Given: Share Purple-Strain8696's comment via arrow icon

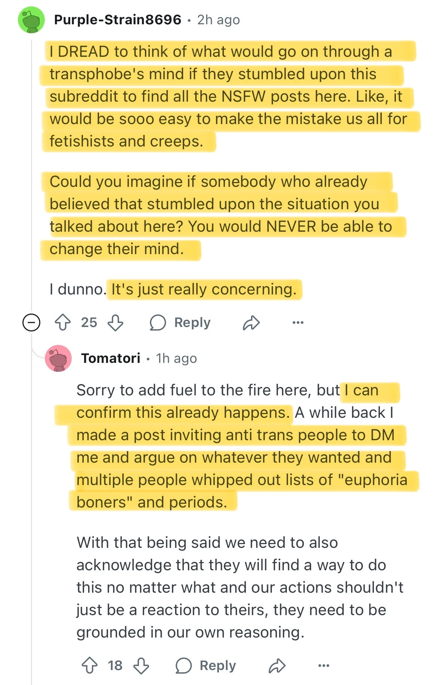Looking at the screenshot, I should (x=251, y=323).
